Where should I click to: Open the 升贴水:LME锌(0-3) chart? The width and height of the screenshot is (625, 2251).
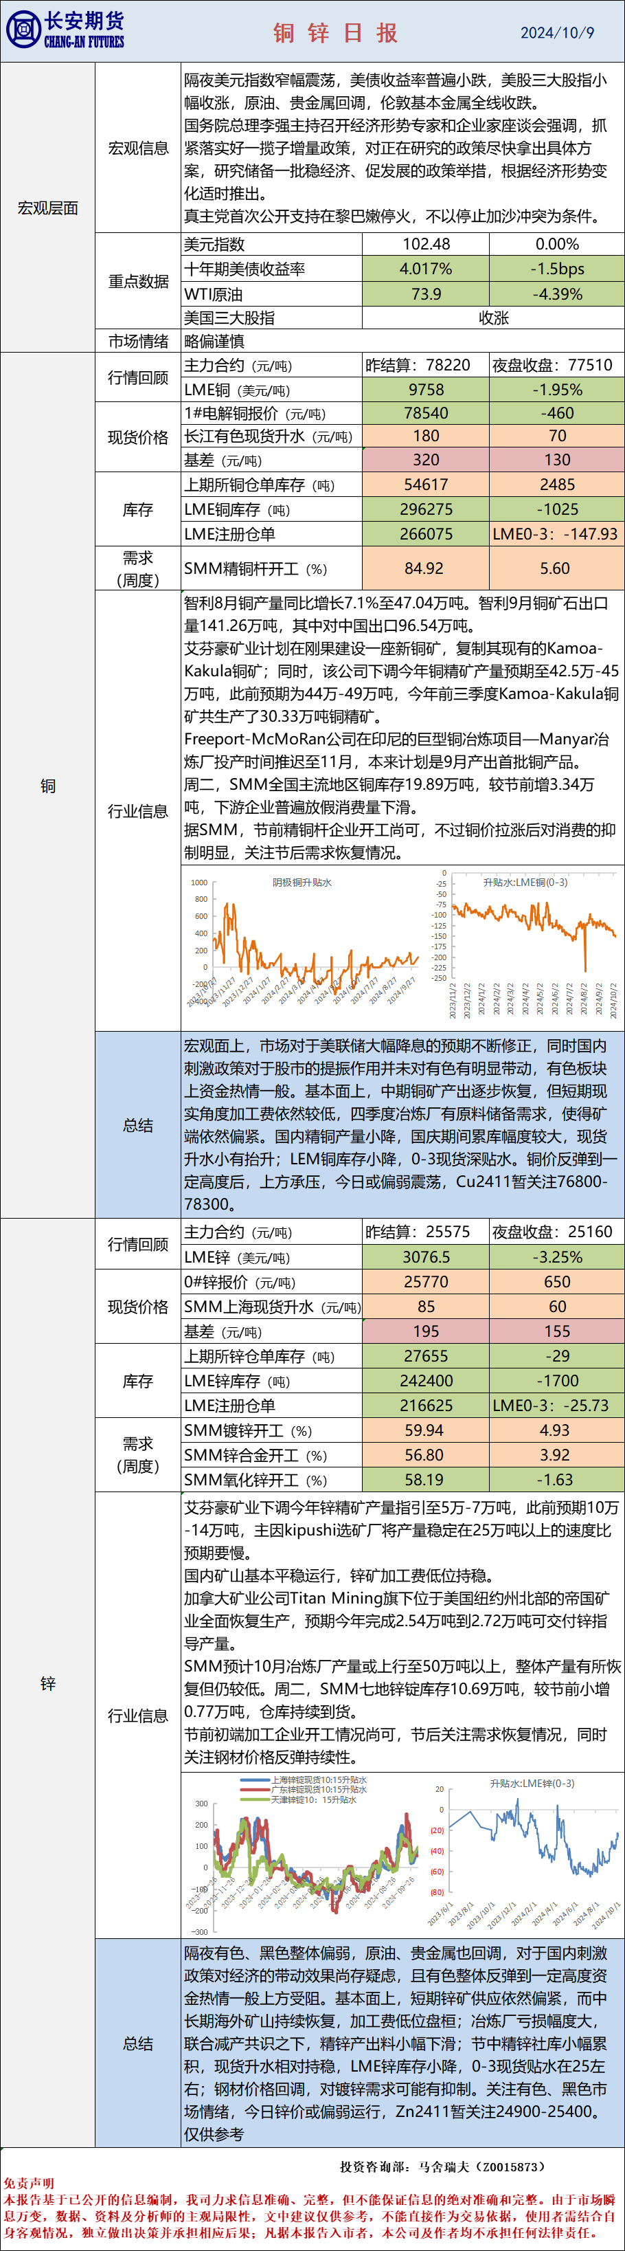point(525,1855)
